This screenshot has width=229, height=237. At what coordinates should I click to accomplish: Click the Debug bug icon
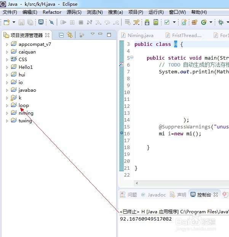221,23
